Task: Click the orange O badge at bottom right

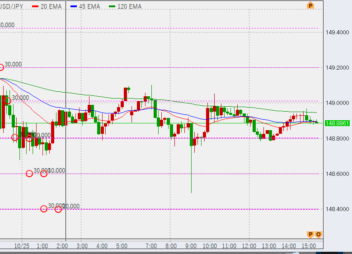Action: pyautogui.click(x=319, y=234)
